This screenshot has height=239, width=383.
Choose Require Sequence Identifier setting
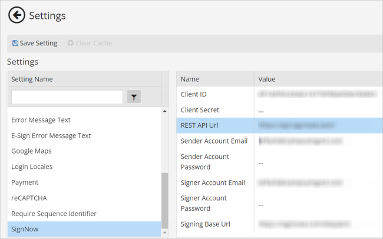pyautogui.click(x=54, y=214)
